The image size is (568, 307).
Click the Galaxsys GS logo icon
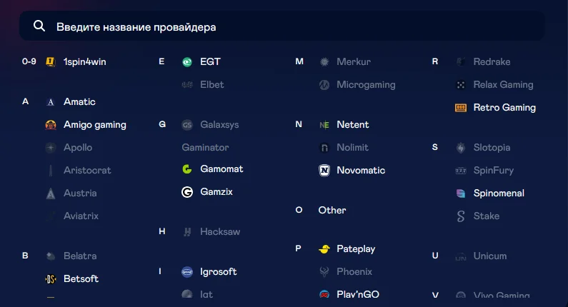187,125
